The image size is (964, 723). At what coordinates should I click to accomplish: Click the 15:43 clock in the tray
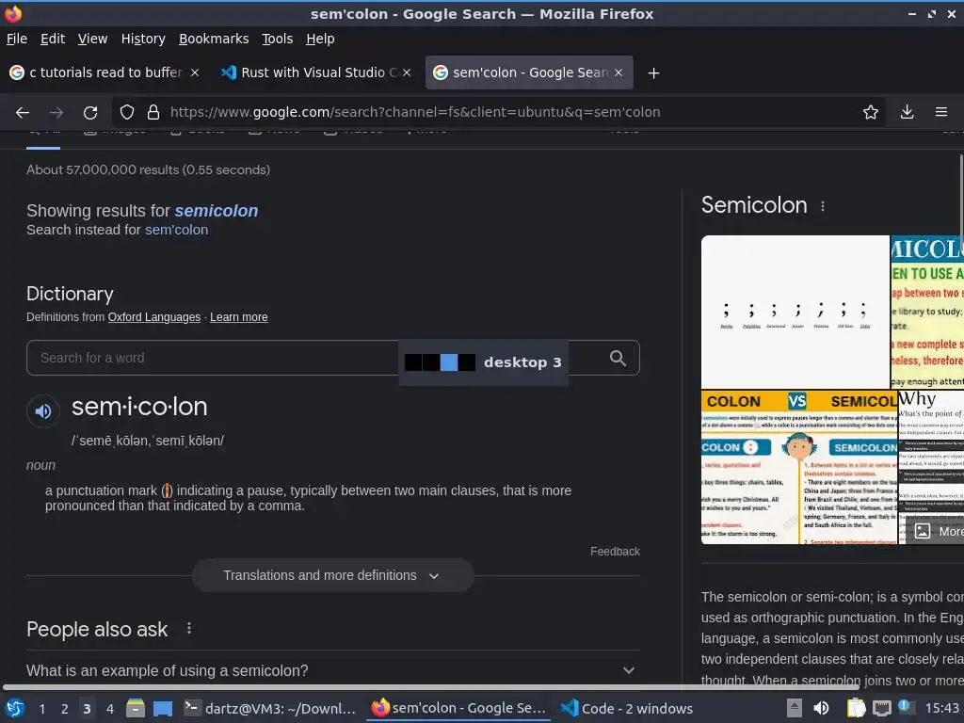point(941,708)
